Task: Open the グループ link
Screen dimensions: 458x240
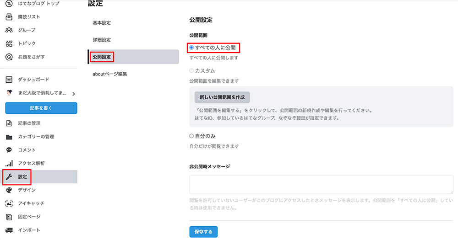Action: click(x=27, y=30)
